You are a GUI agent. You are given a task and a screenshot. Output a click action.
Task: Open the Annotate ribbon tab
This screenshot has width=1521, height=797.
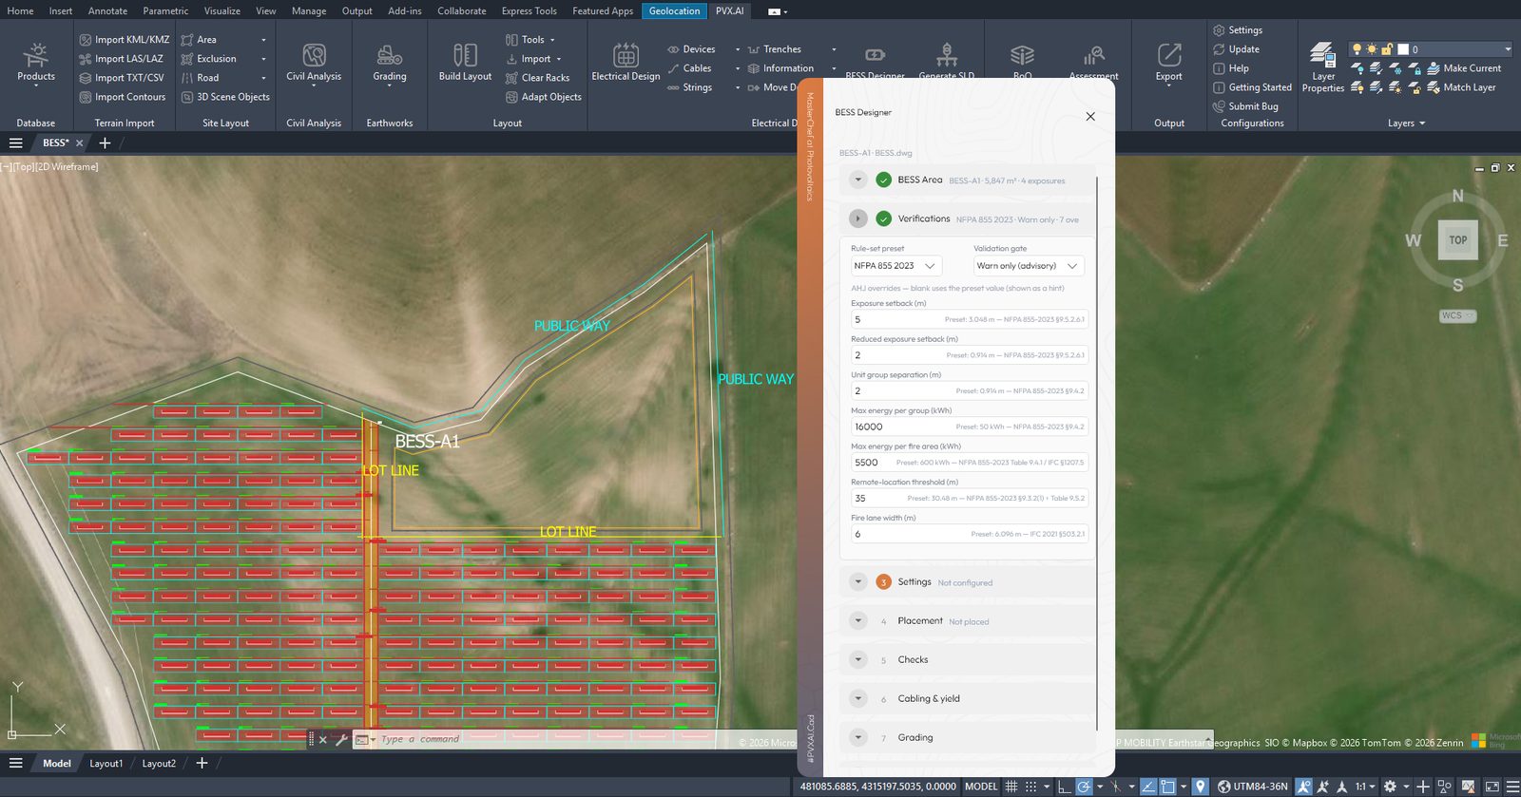click(107, 10)
